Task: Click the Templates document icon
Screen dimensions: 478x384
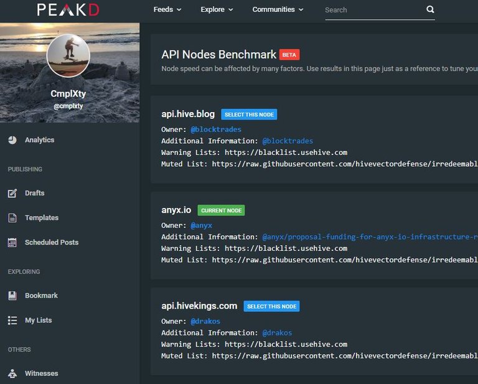Action: (x=12, y=218)
